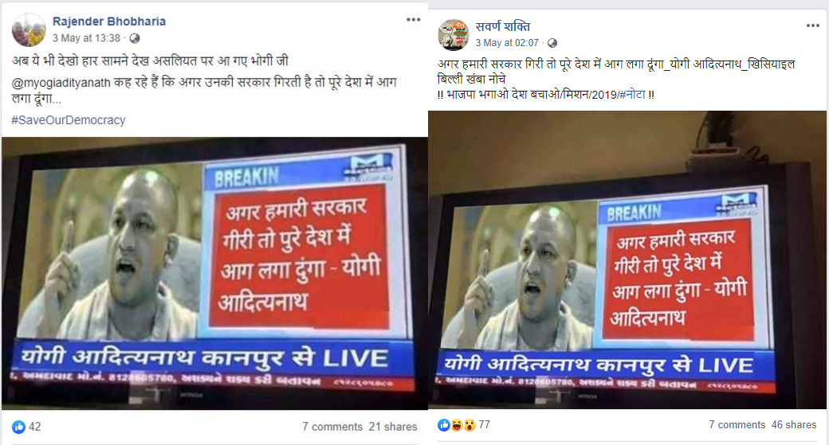This screenshot has height=445, width=829.
Task: Open Rajender Bhobharia profile name link
Action: (x=109, y=21)
